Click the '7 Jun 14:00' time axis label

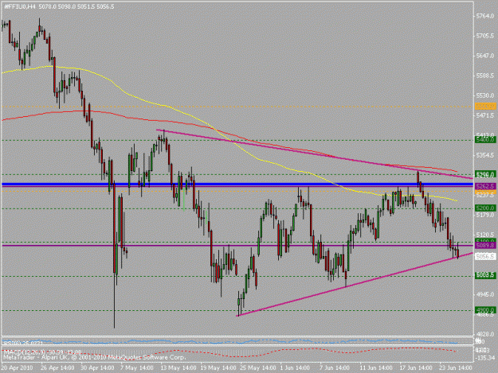(x=335, y=368)
